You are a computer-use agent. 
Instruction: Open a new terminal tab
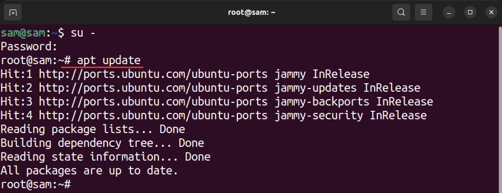12,12
